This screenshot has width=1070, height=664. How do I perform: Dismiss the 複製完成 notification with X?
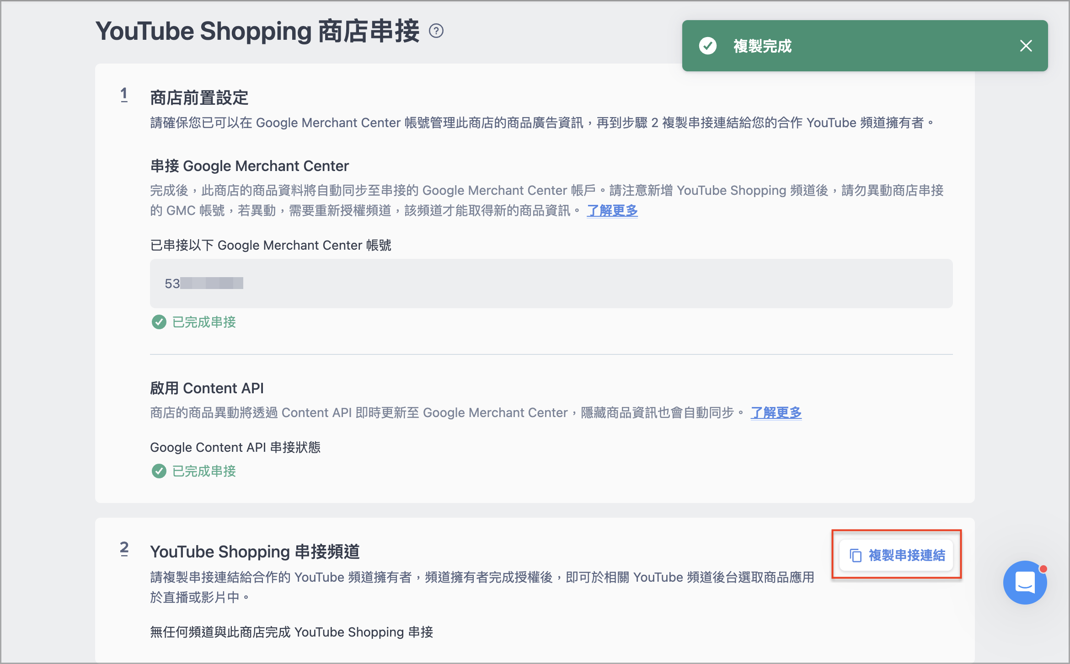[1026, 46]
